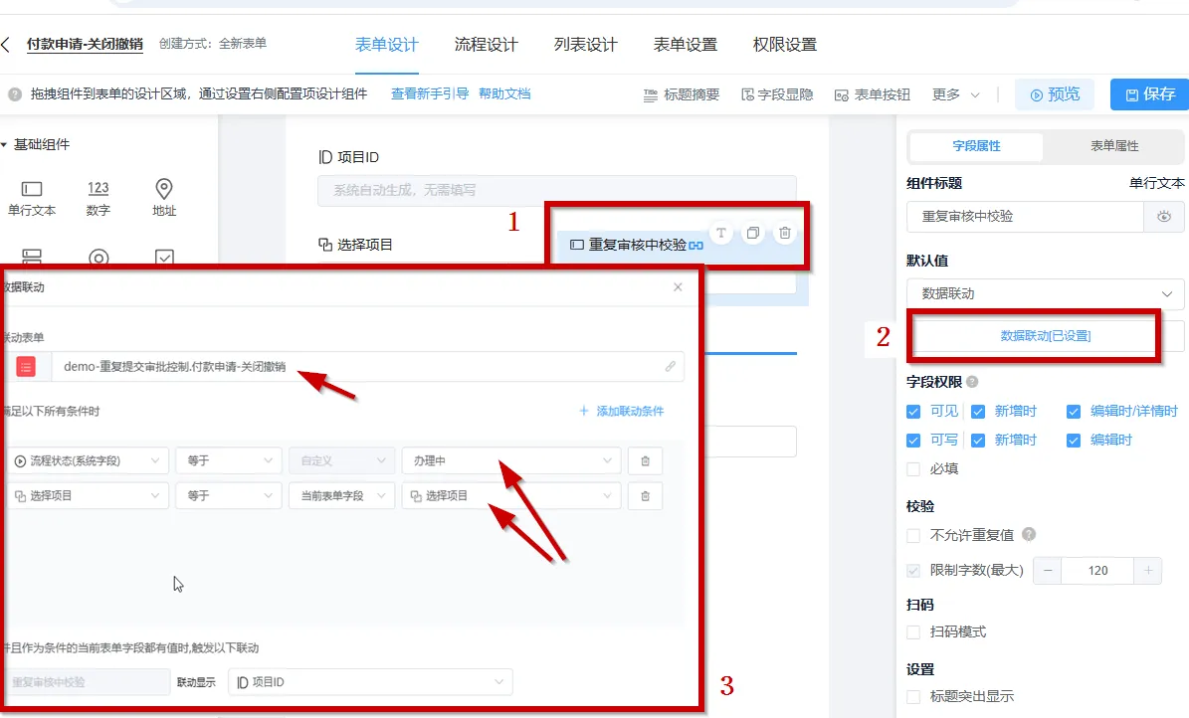Click 添加联动条件 link
Screen dimensions: 1189x718
(x=621, y=411)
